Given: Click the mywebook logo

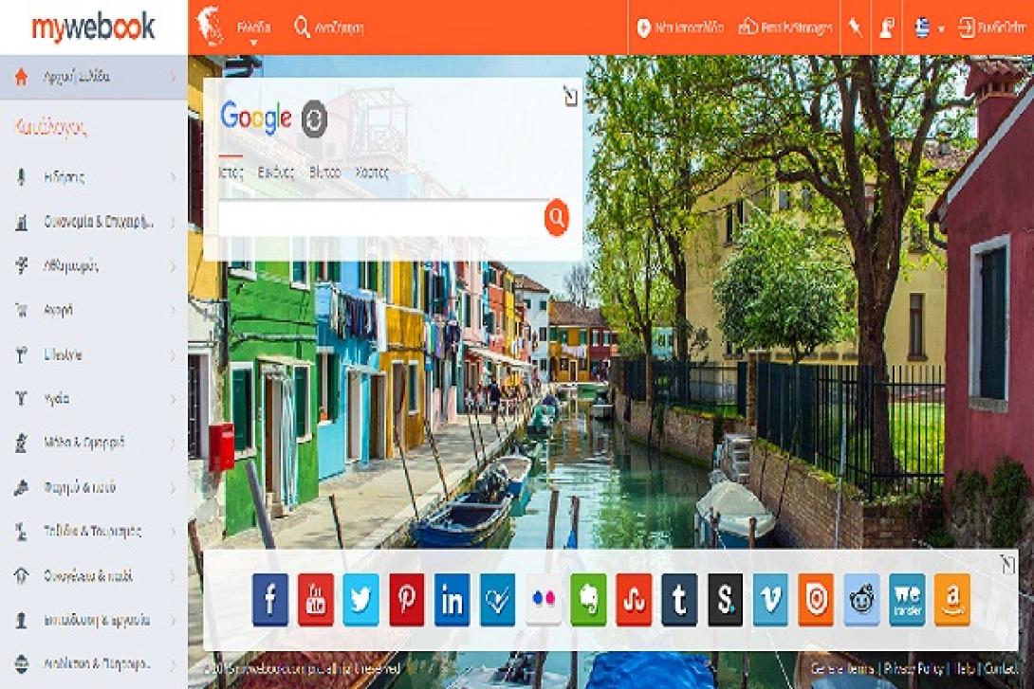Looking at the screenshot, I should click(x=93, y=27).
